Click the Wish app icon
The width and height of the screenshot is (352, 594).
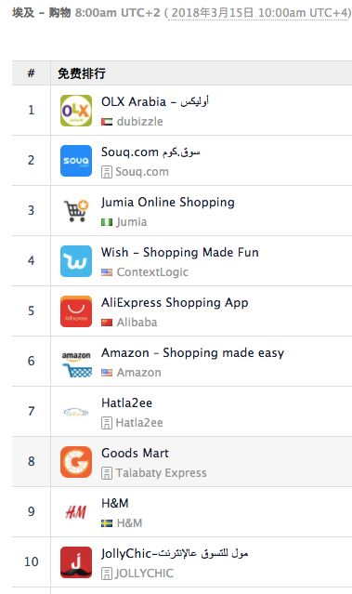pyautogui.click(x=76, y=261)
